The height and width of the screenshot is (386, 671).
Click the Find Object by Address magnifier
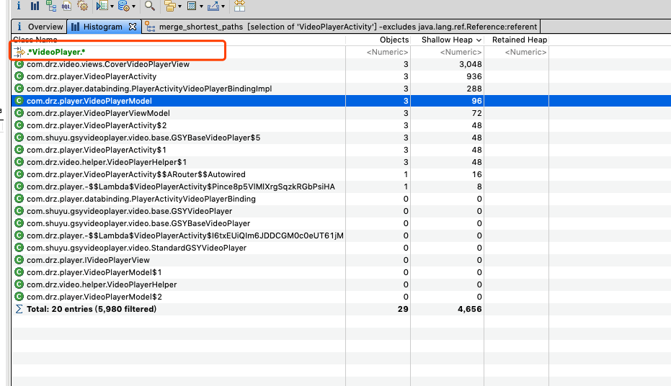(x=149, y=6)
